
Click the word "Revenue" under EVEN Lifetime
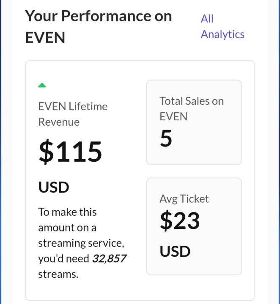click(x=59, y=122)
